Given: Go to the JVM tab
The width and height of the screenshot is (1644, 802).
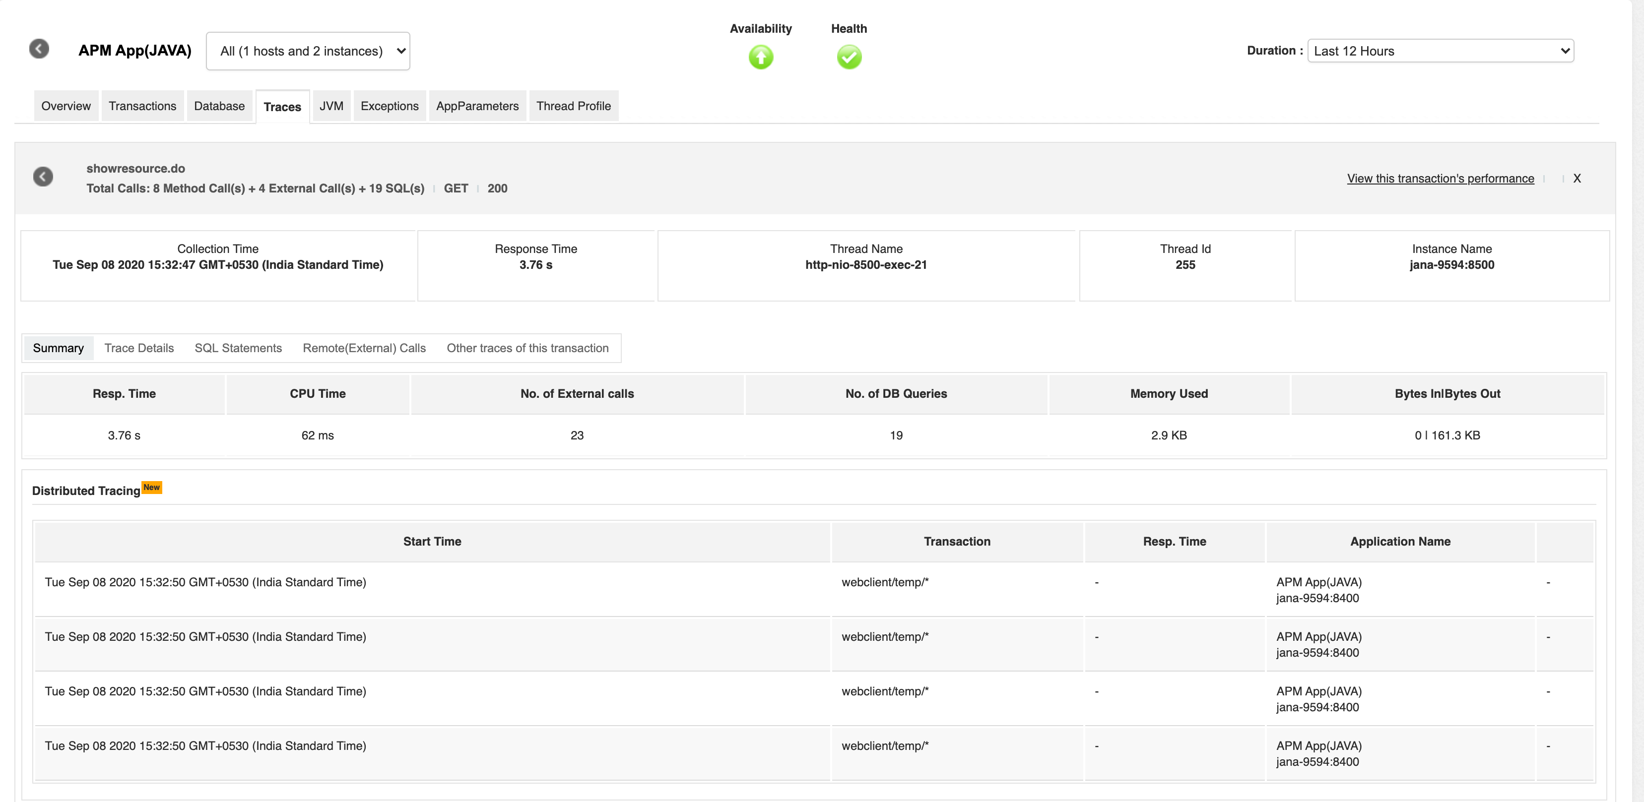Looking at the screenshot, I should click(331, 106).
